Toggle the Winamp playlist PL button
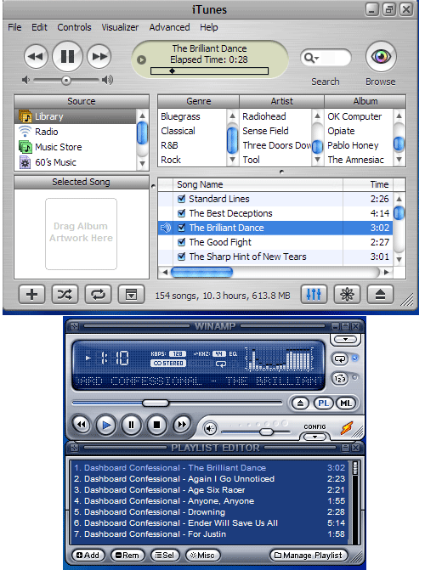 point(324,404)
